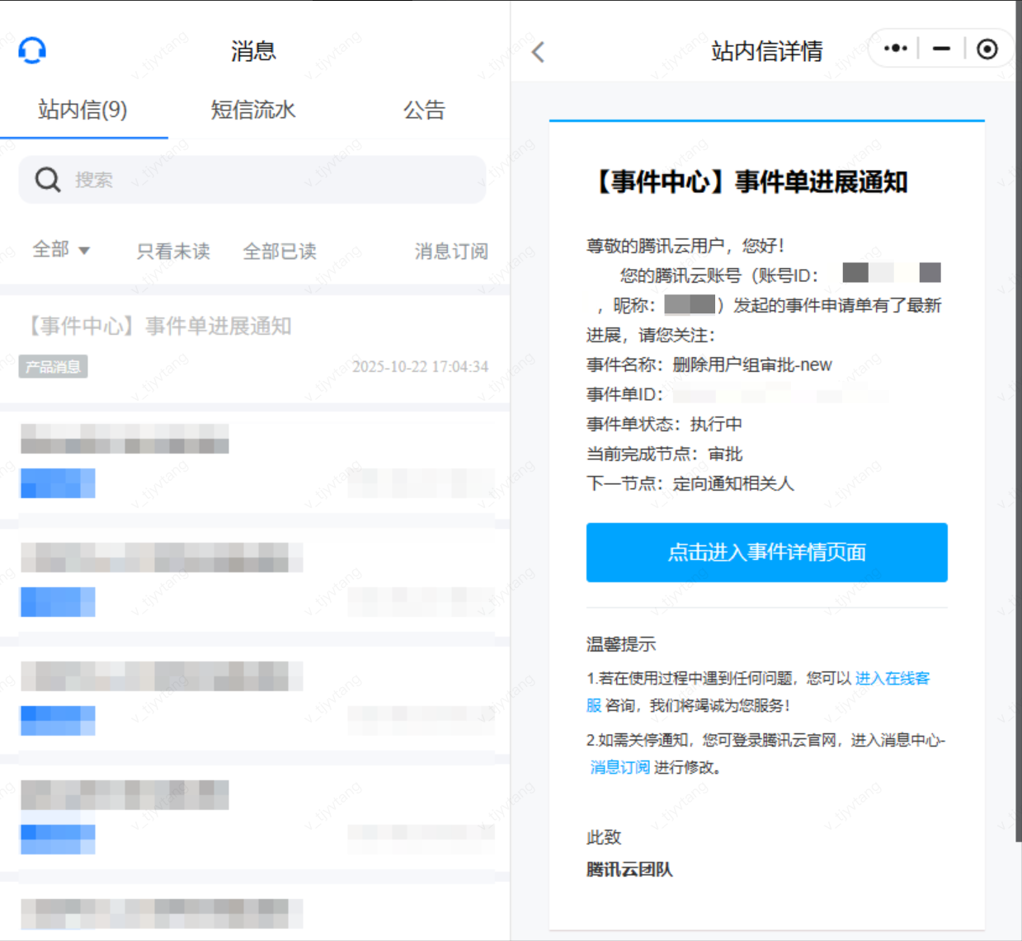This screenshot has width=1022, height=941.
Task: Switch to the 短信流水 tab
Action: click(253, 109)
